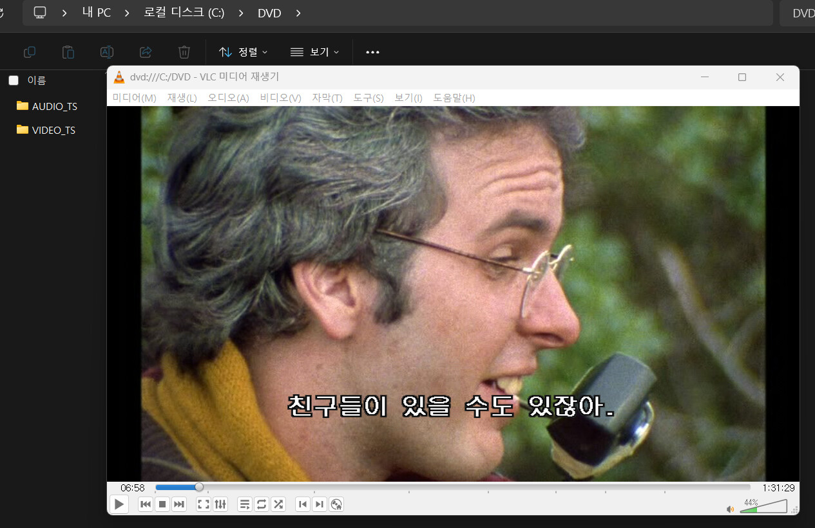Toggle loop repeat mode in VLC

262,504
